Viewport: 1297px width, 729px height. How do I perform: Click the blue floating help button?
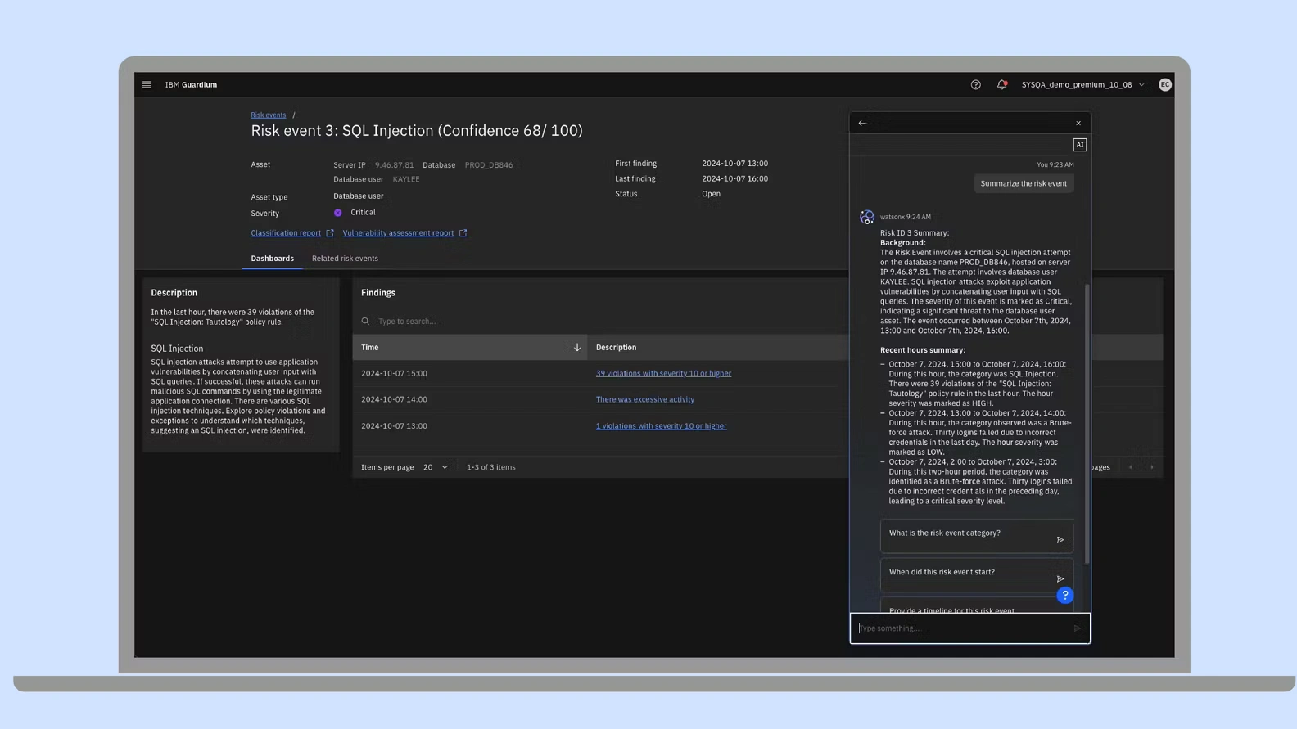pos(1064,596)
